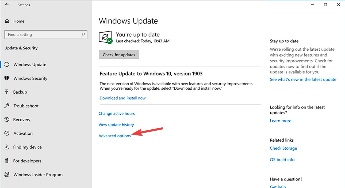This screenshot has width=345, height=188.
Task: Click the Recovery clock icon
Action: 7,120
